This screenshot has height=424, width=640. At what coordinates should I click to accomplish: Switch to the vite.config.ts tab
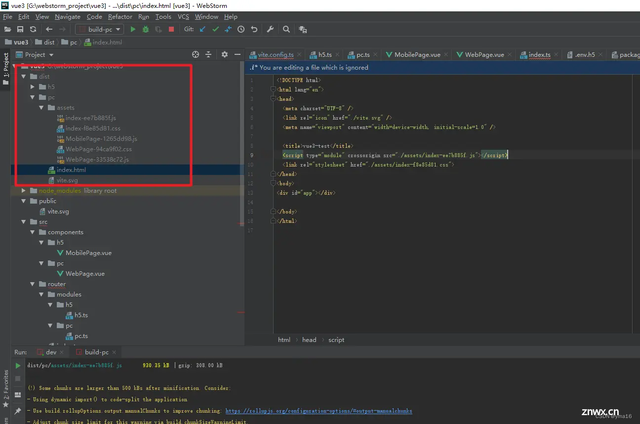pyautogui.click(x=276, y=55)
